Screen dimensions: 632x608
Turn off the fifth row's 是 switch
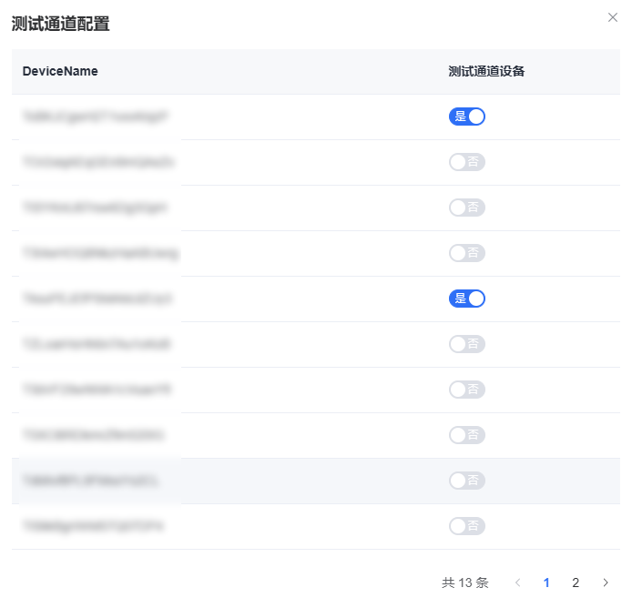pos(467,299)
